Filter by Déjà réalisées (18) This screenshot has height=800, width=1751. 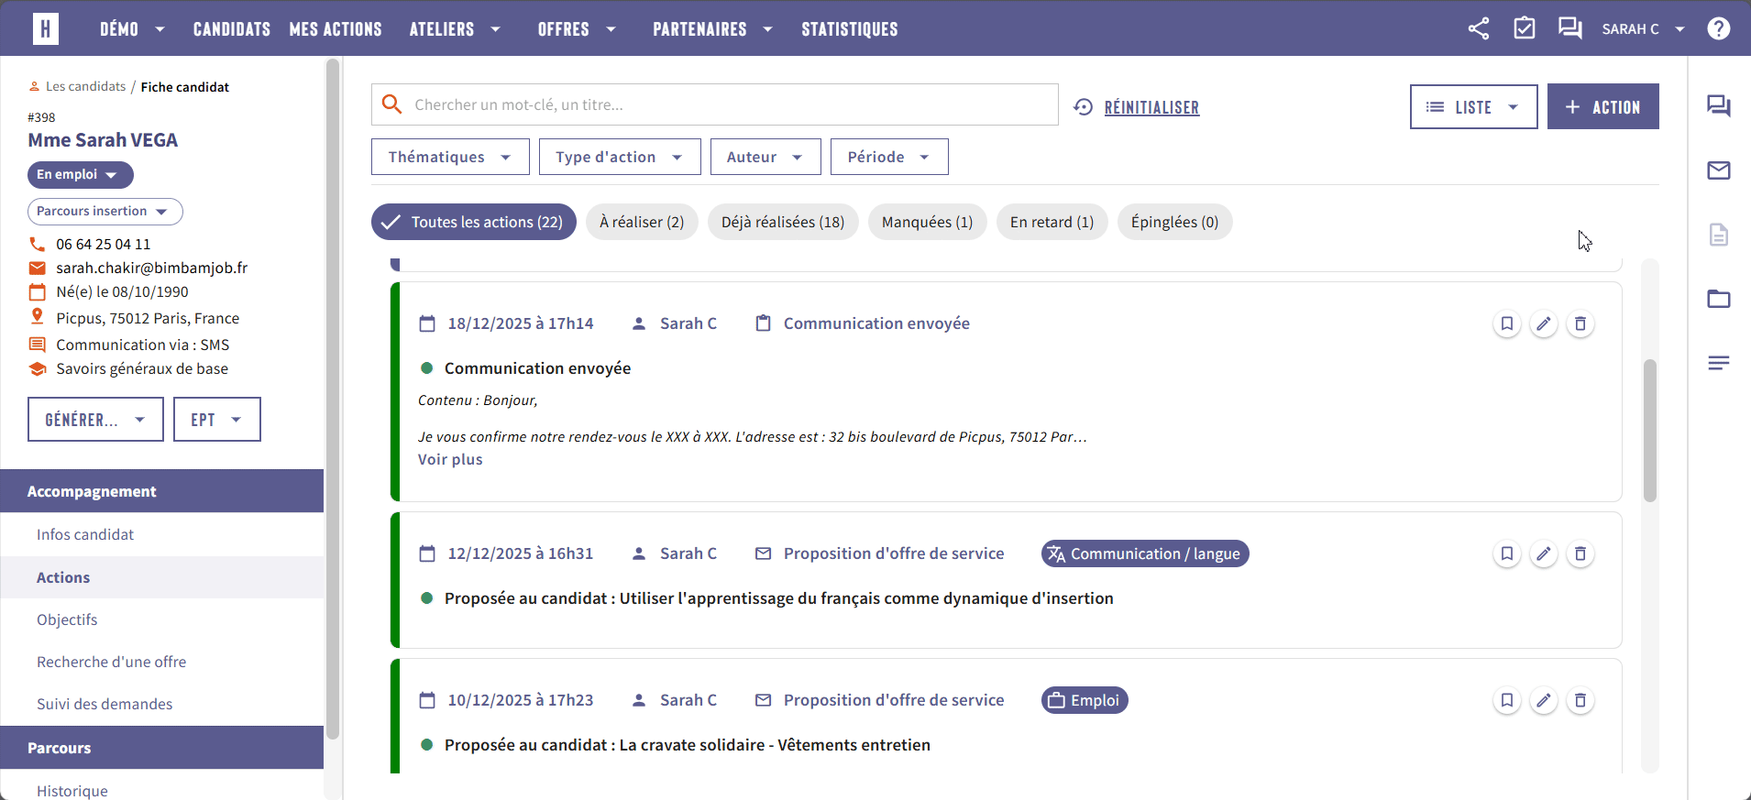(x=783, y=222)
